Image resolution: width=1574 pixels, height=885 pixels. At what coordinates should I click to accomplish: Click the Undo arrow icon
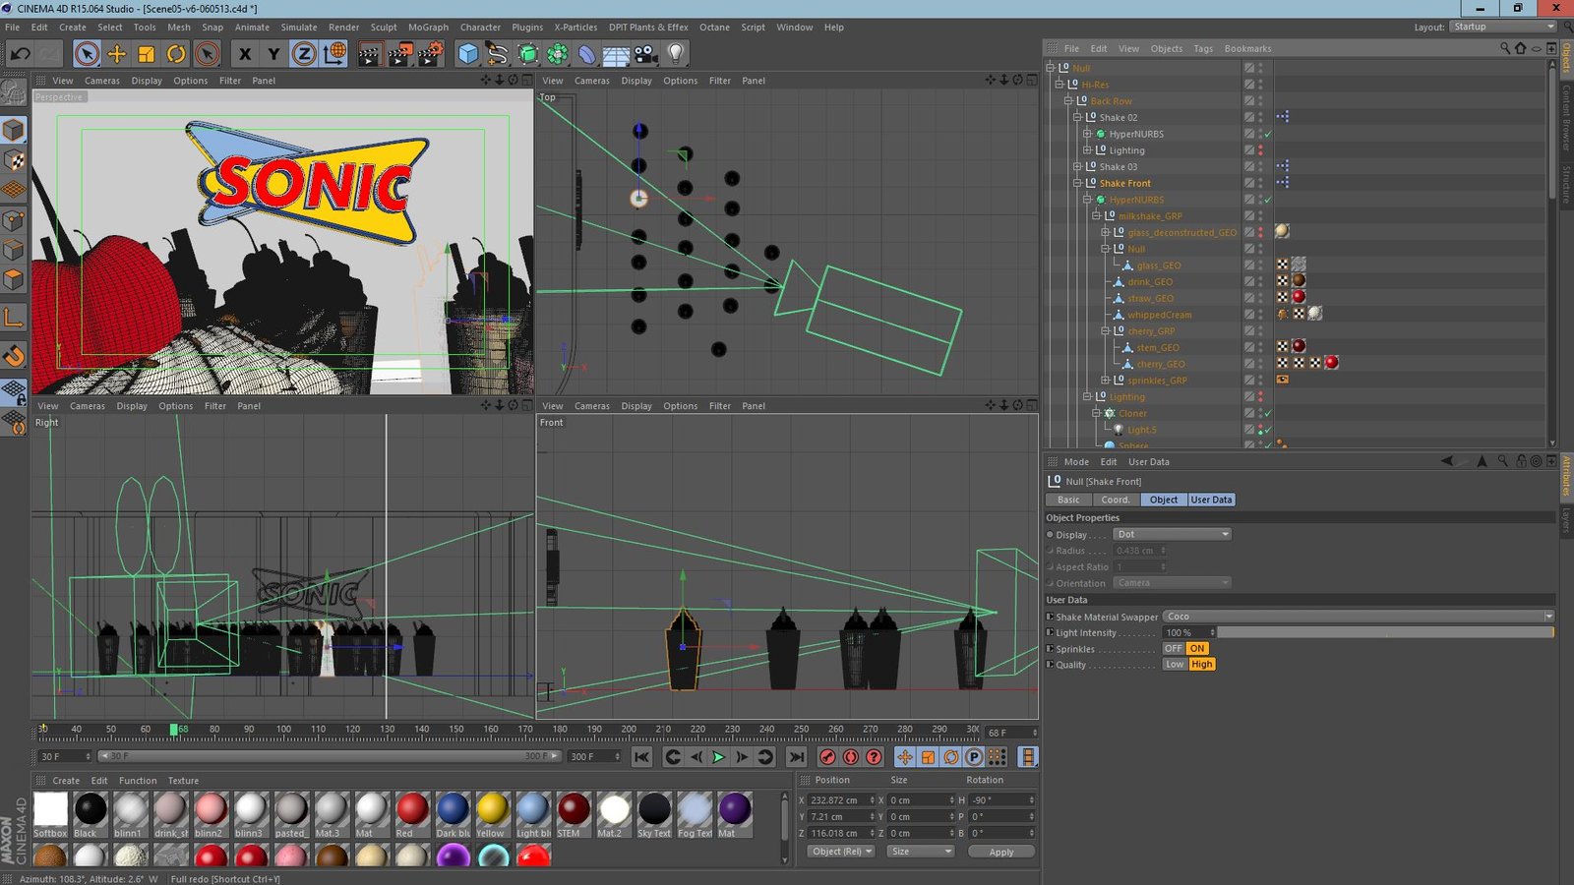pyautogui.click(x=20, y=54)
